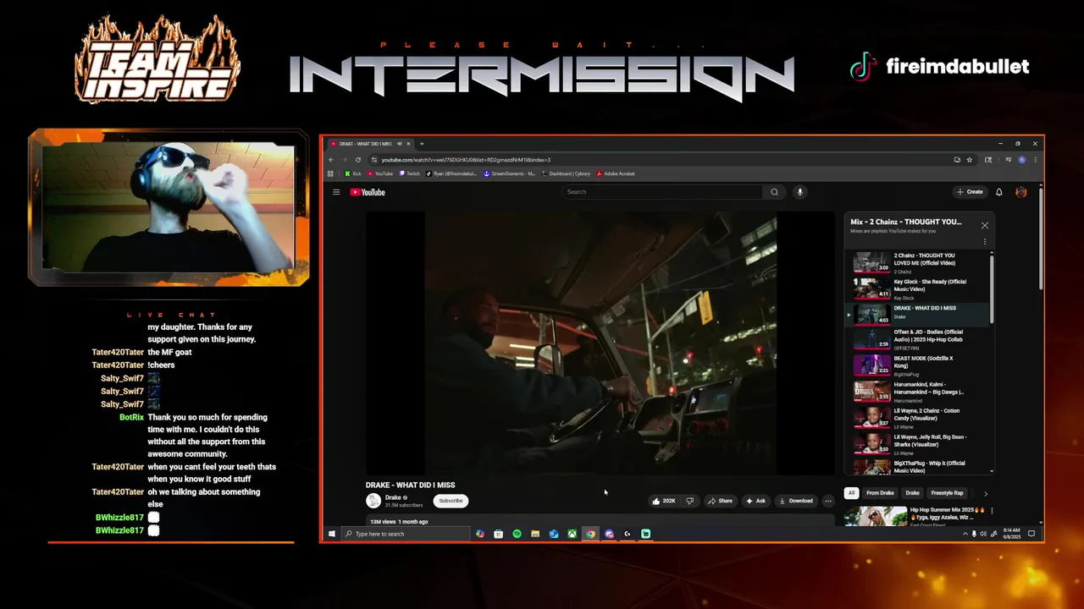The height and width of the screenshot is (609, 1084).
Task: Play BEAST MODE (Godzilla X Kong) playlist item
Action: (918, 365)
